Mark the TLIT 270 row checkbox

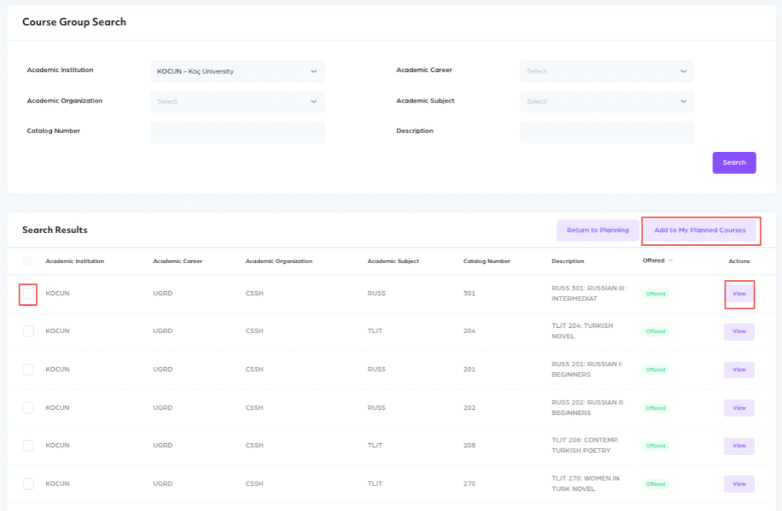click(28, 484)
